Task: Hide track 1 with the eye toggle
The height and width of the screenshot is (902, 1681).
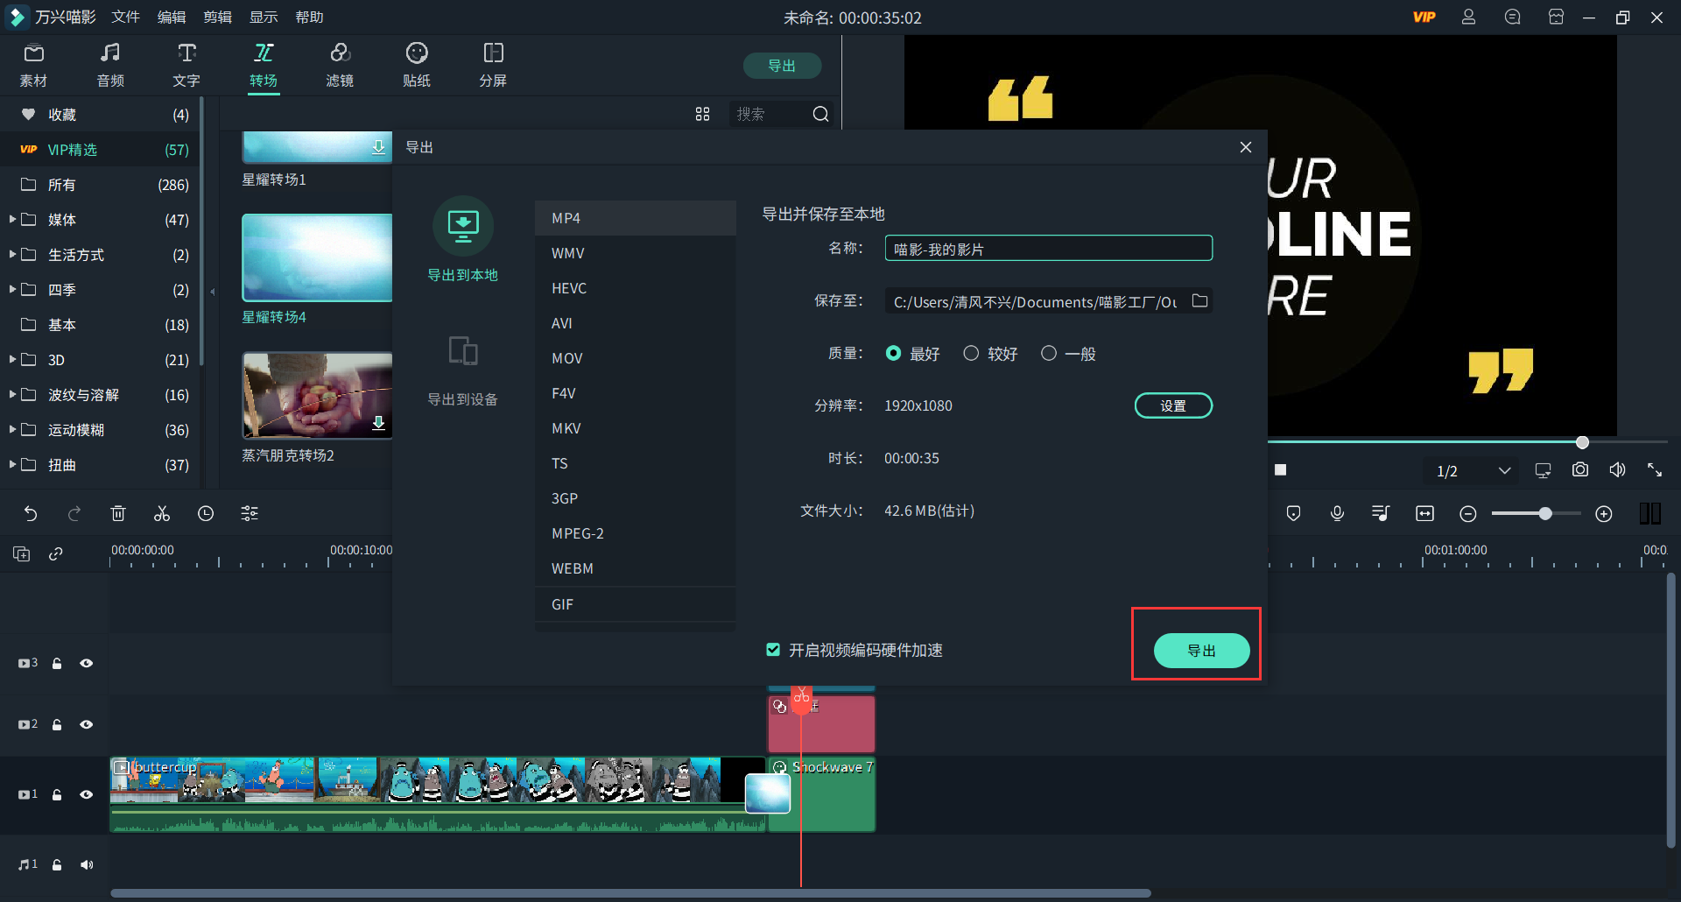Action: [87, 794]
